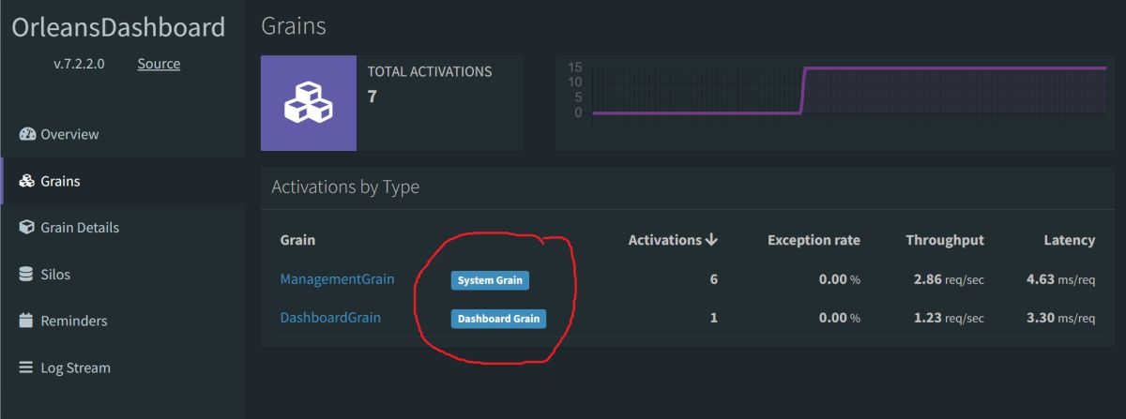Click the 4.63 ms/req latency value
The height and width of the screenshot is (419, 1126).
point(1061,279)
